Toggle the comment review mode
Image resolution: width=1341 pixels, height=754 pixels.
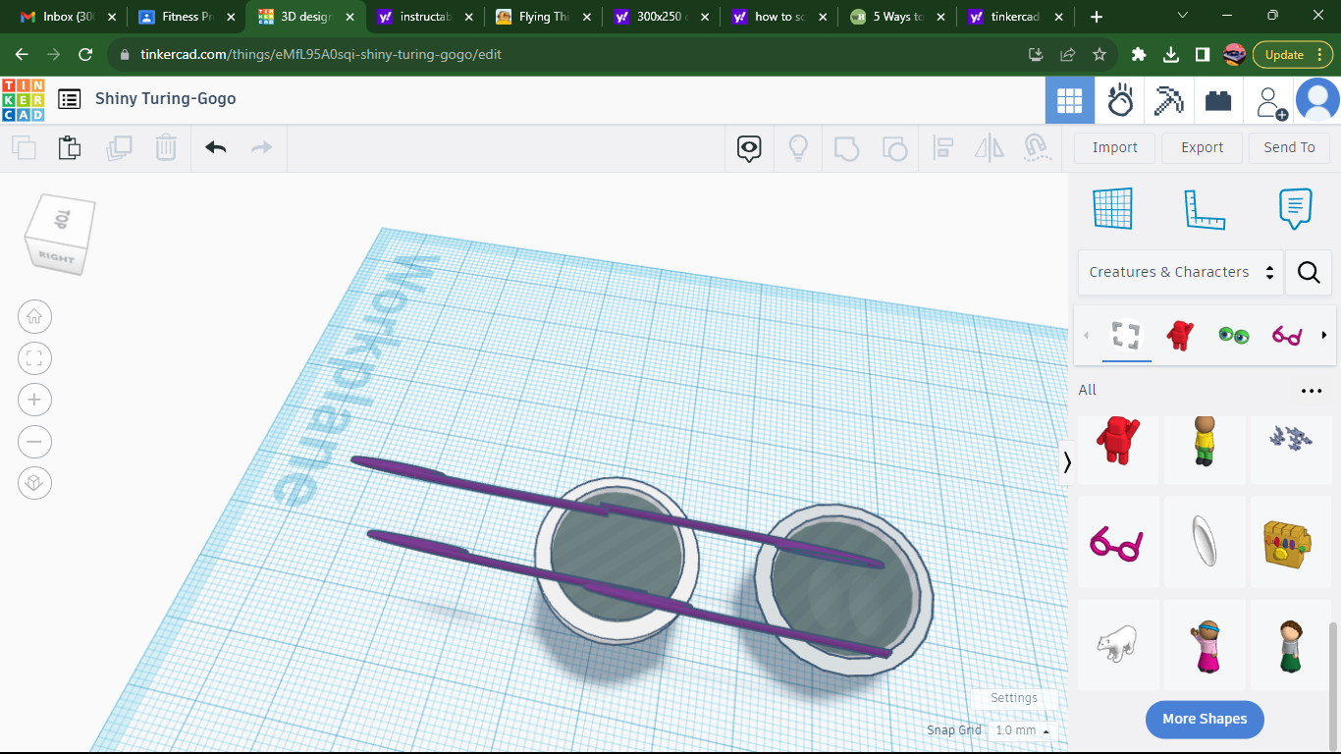(x=749, y=147)
